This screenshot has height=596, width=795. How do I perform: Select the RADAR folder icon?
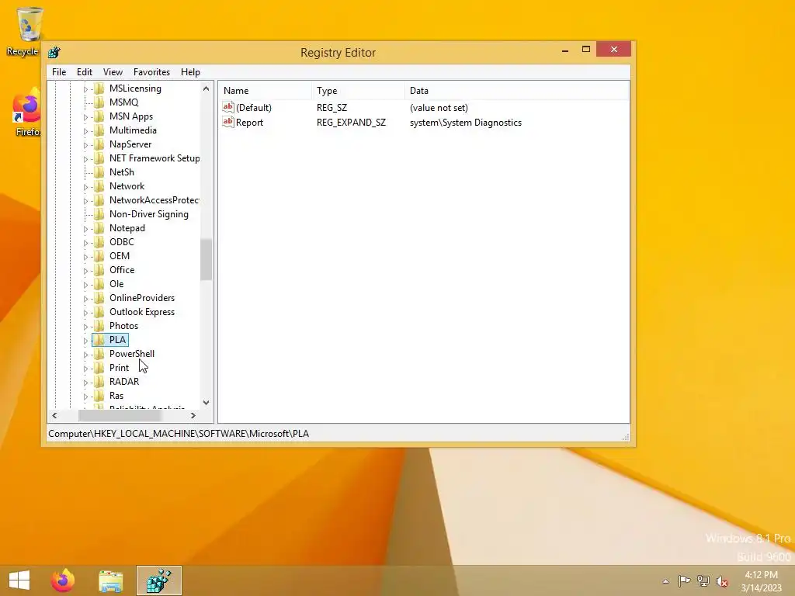coord(99,382)
